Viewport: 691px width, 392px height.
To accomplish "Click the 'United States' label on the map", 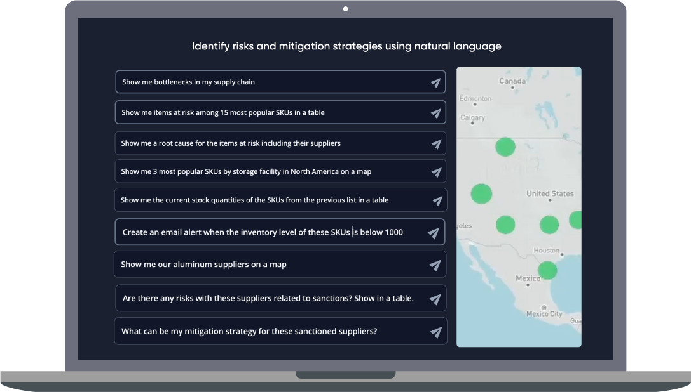I will [x=550, y=193].
